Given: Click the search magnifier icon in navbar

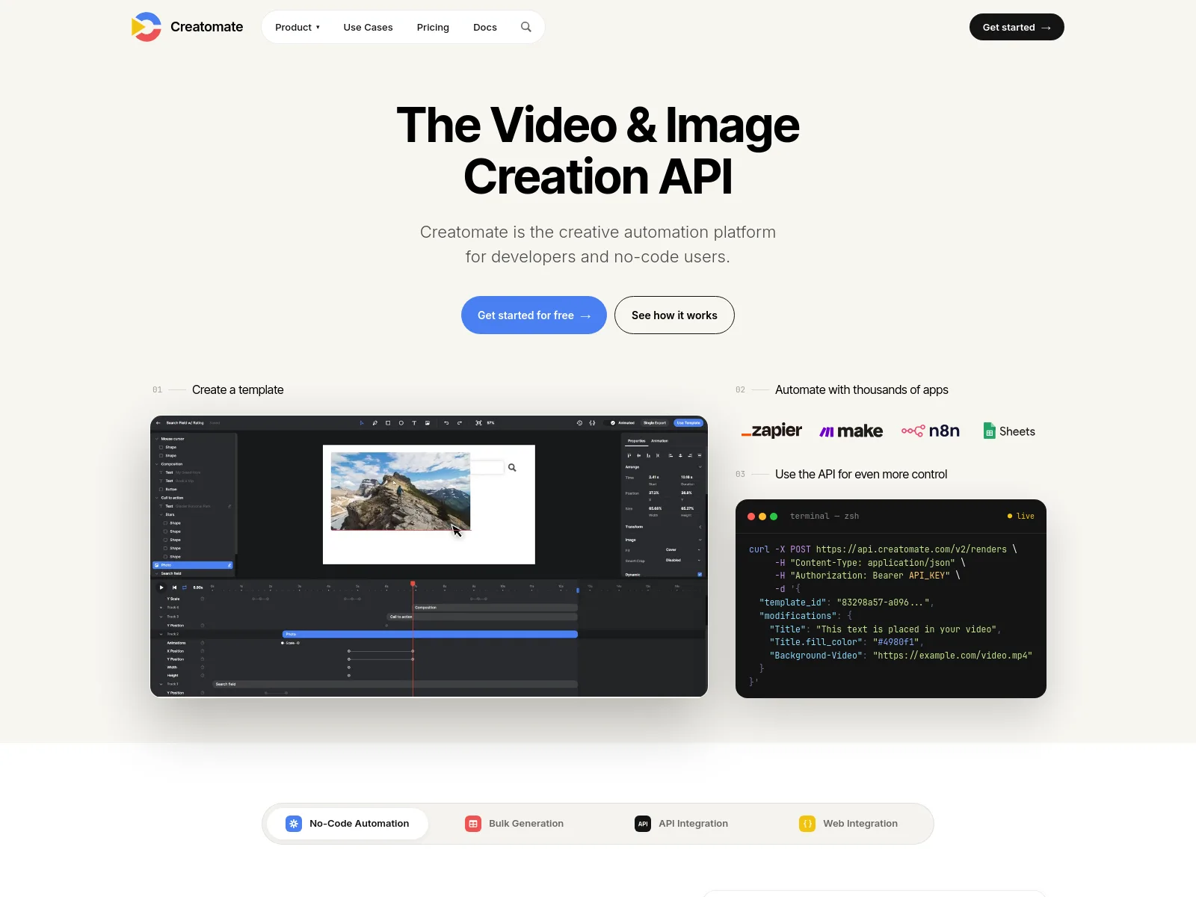Looking at the screenshot, I should click(526, 27).
